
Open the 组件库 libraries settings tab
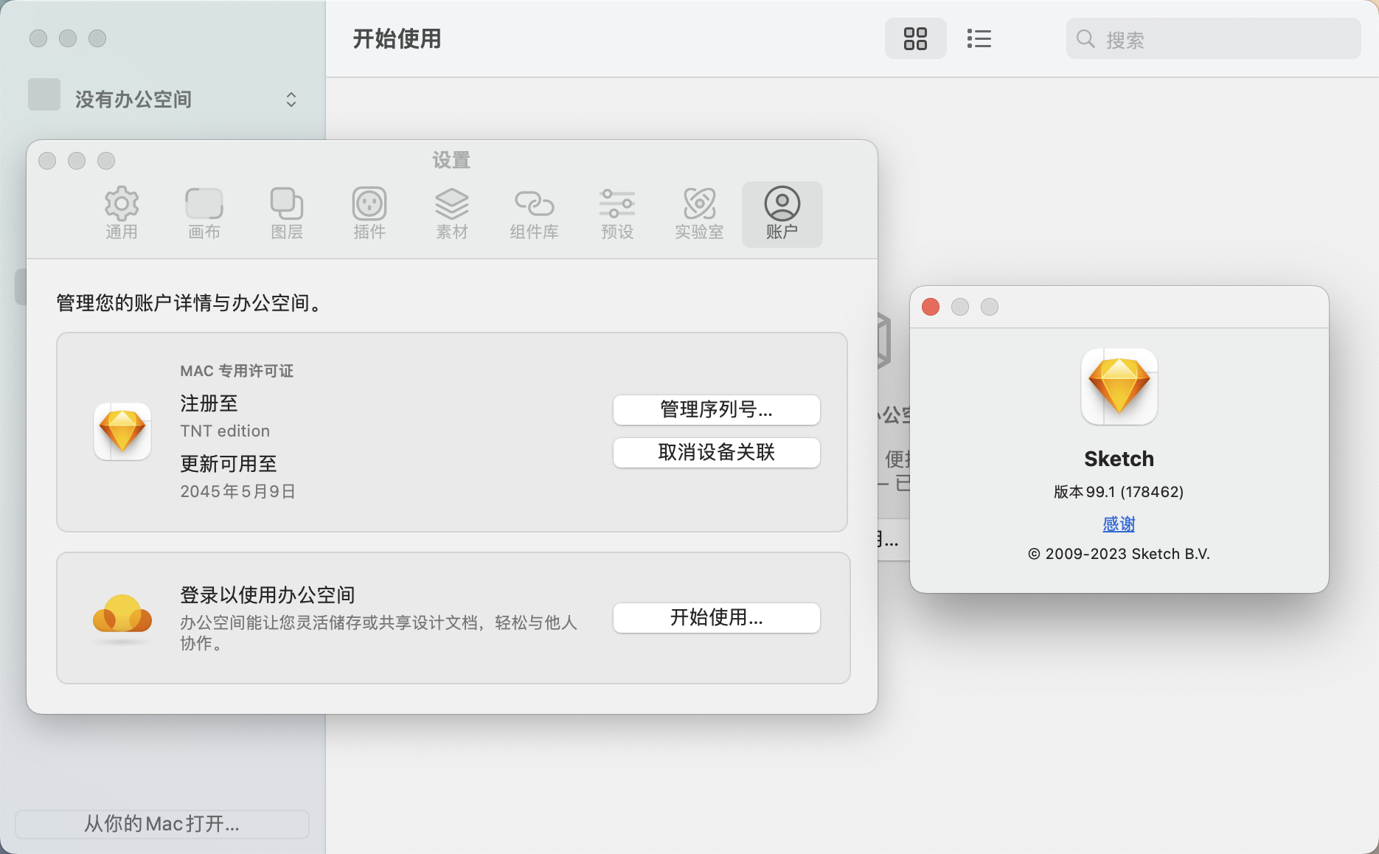click(x=535, y=214)
